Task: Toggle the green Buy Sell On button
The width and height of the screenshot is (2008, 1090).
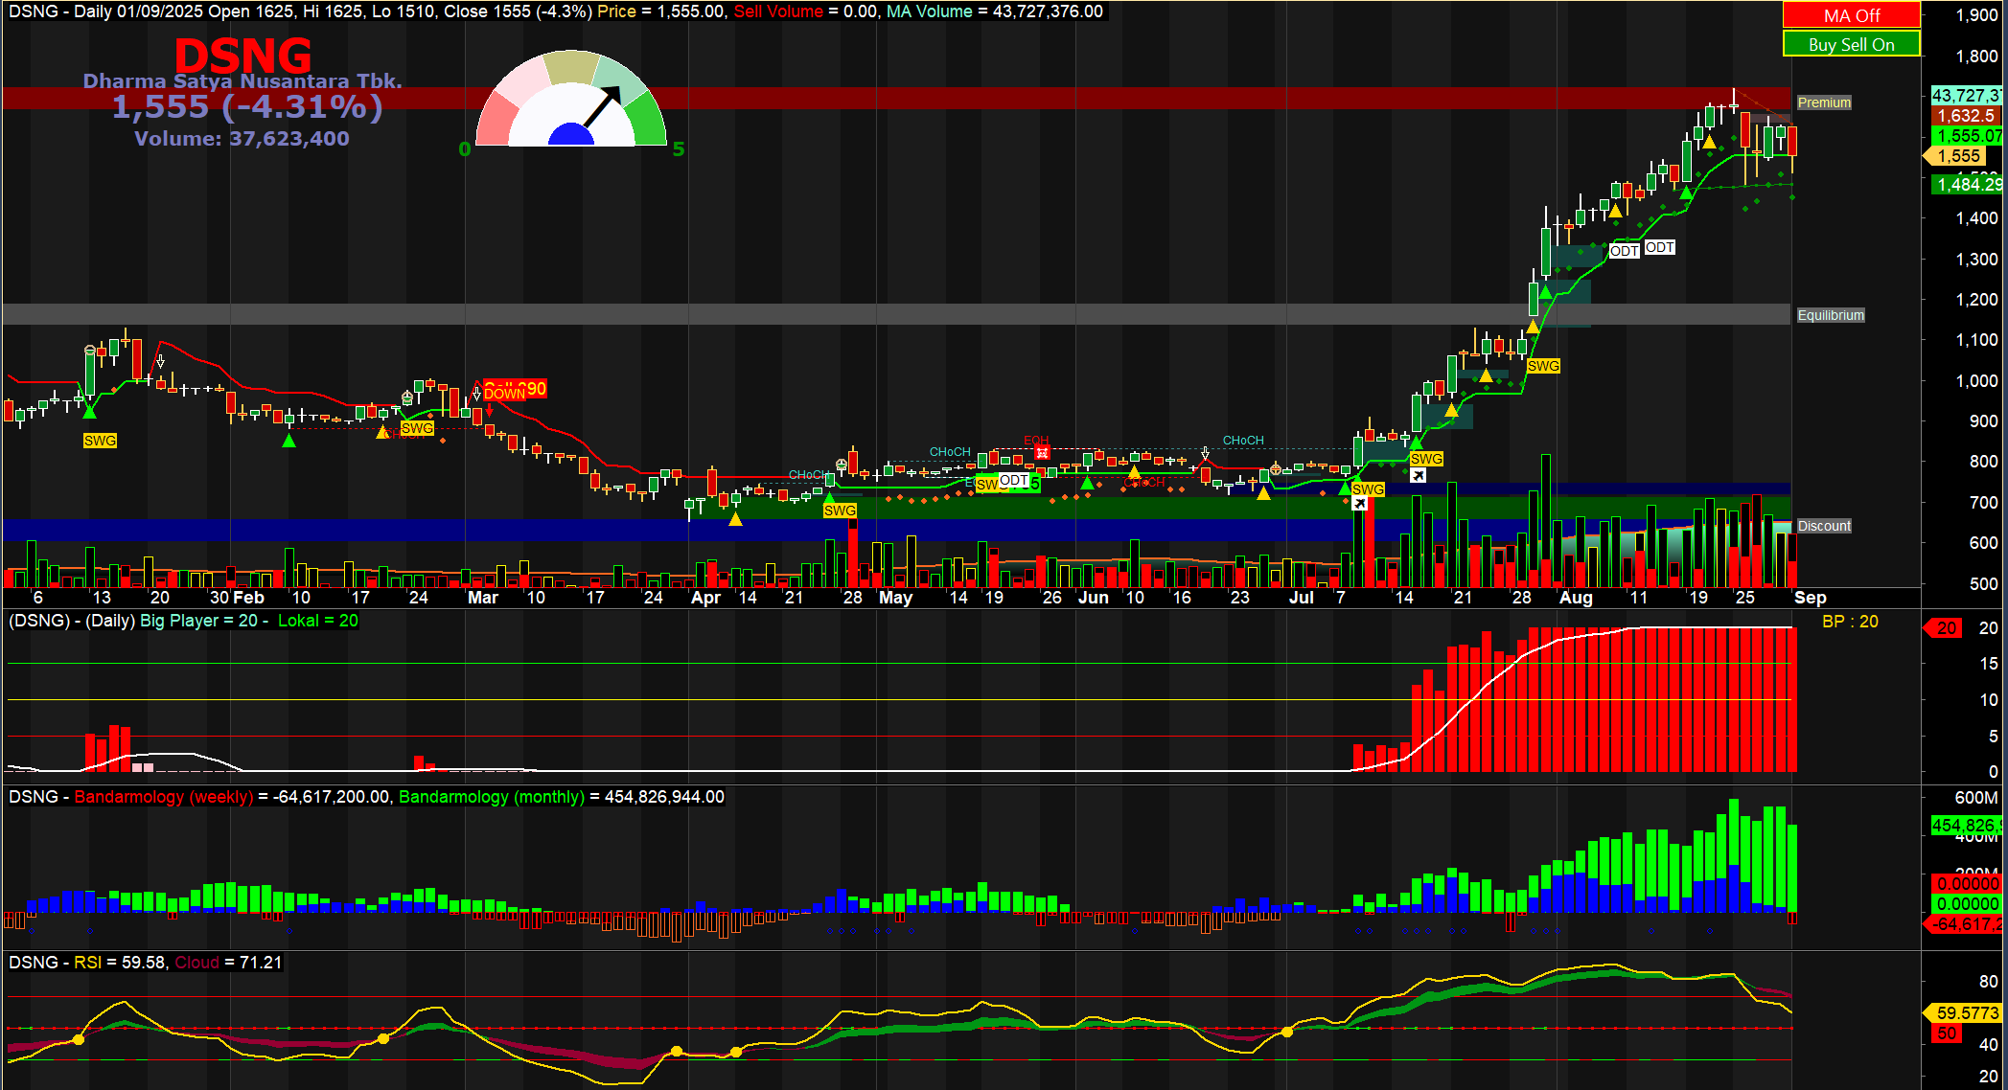Action: 1851,44
